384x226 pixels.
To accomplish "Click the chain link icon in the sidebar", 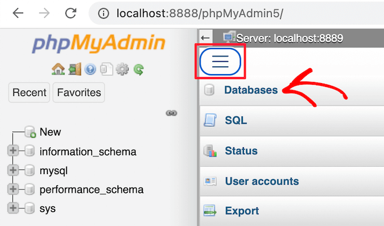I will pyautogui.click(x=172, y=113).
